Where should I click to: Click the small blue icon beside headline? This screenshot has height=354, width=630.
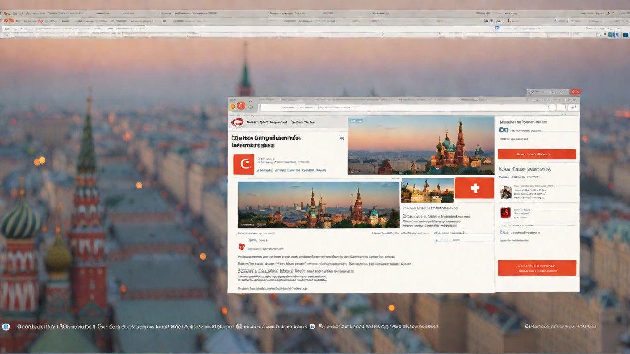point(341,139)
